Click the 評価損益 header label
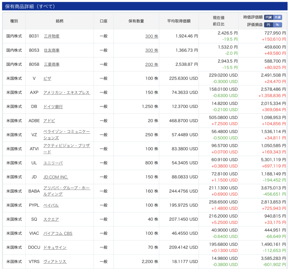This screenshot has height=269, width=290. tap(255, 25)
